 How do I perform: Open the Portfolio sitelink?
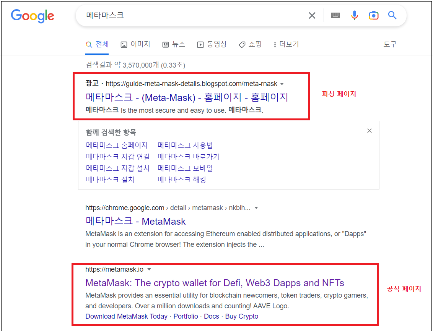pyautogui.click(x=186, y=316)
